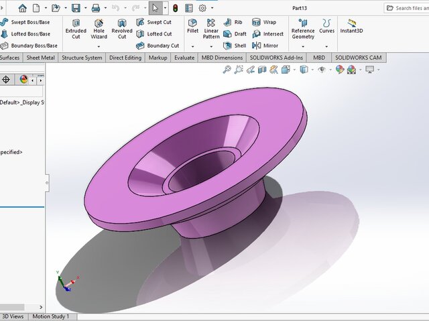Open the Hole Wizard tool
This screenshot has width=429, height=321.
(x=99, y=29)
